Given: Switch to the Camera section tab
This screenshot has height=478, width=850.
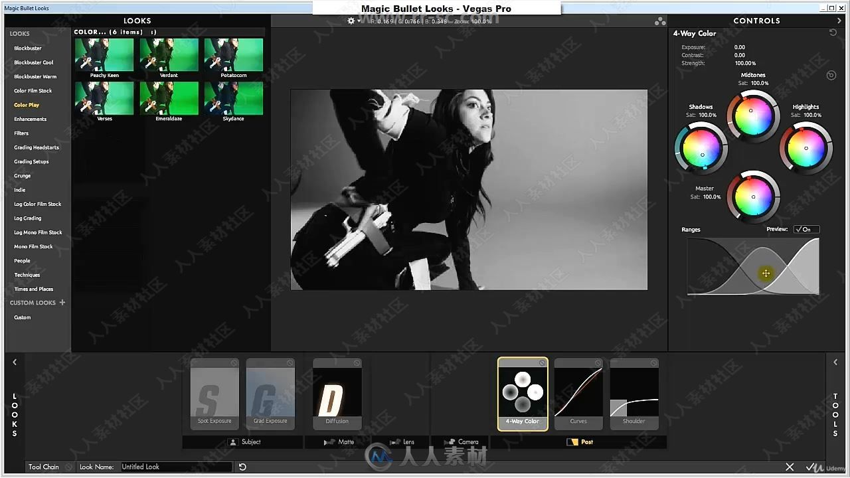Looking at the screenshot, I should click(460, 442).
